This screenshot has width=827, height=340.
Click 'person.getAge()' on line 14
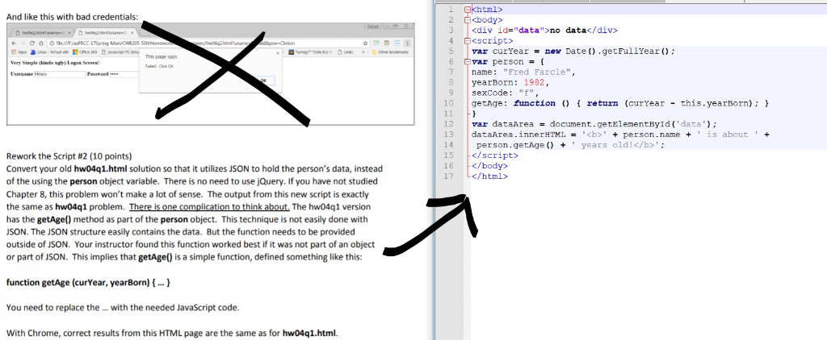point(516,145)
